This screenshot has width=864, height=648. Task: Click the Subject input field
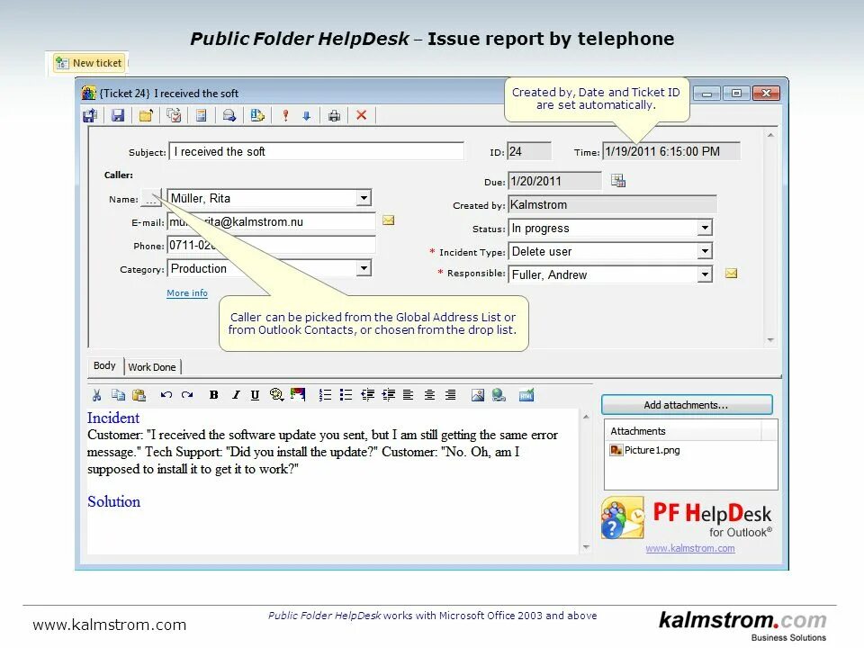coord(316,151)
